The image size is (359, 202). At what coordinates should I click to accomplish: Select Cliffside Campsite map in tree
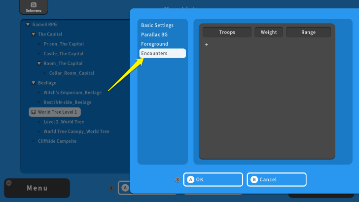point(55,141)
